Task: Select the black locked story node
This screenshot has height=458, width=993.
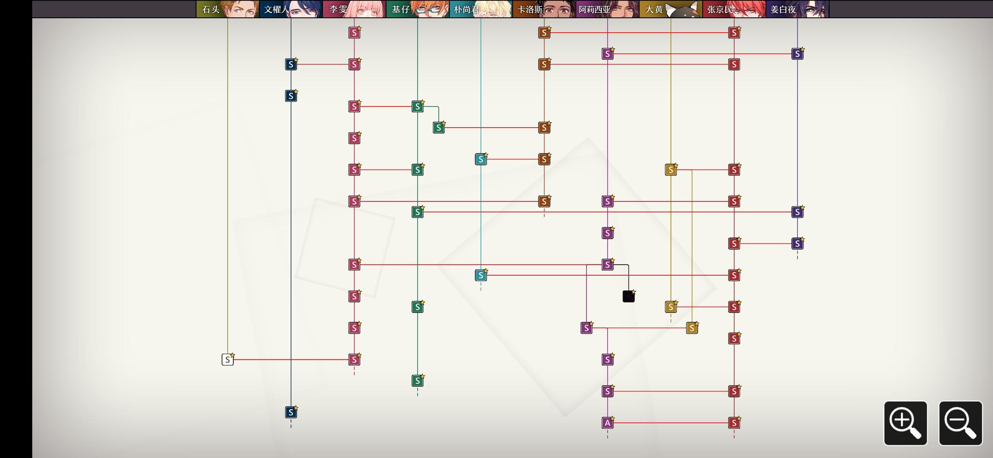Action: click(x=628, y=296)
